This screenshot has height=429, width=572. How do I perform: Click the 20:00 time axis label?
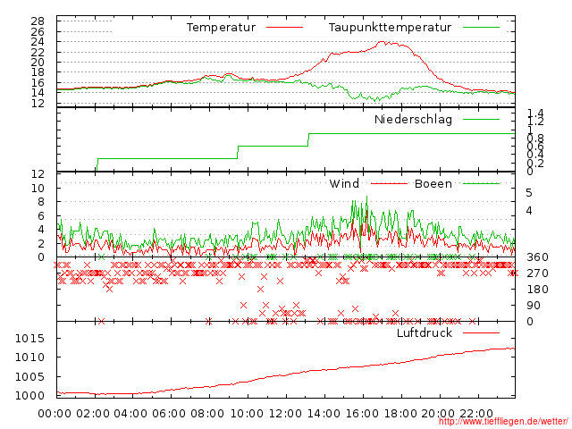click(x=438, y=414)
